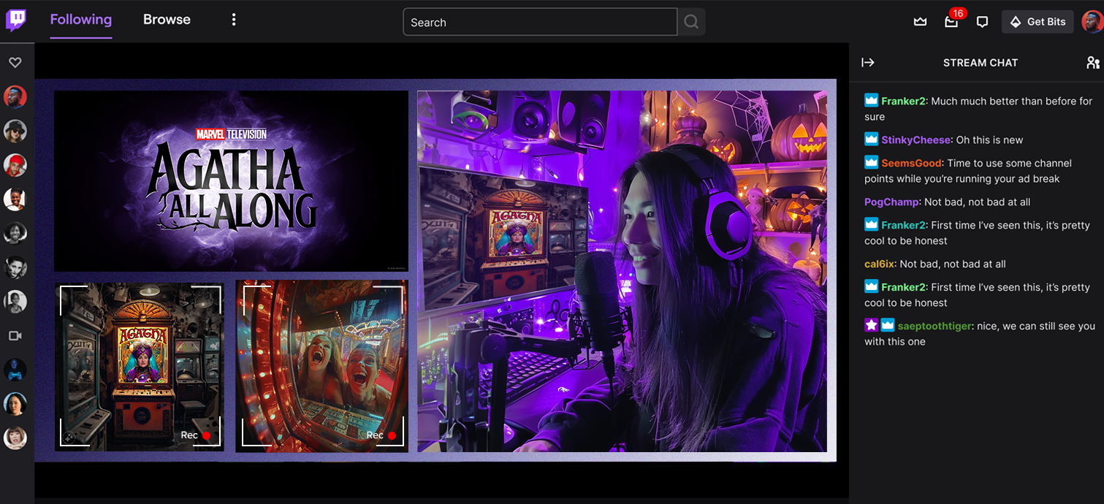Open sidebar channel with grayscale curly-haired woman

click(x=15, y=233)
